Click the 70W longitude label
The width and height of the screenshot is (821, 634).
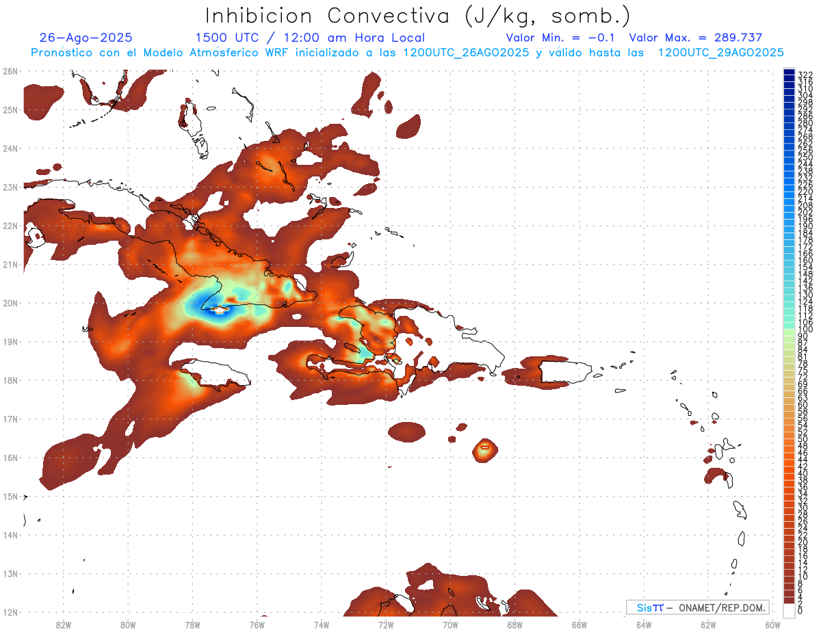point(450,624)
